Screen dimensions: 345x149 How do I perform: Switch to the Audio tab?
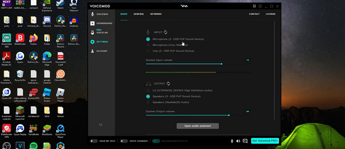point(124,14)
